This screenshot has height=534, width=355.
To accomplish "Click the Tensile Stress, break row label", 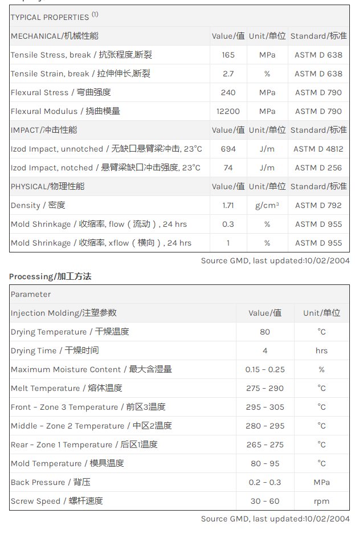I will (81, 55).
